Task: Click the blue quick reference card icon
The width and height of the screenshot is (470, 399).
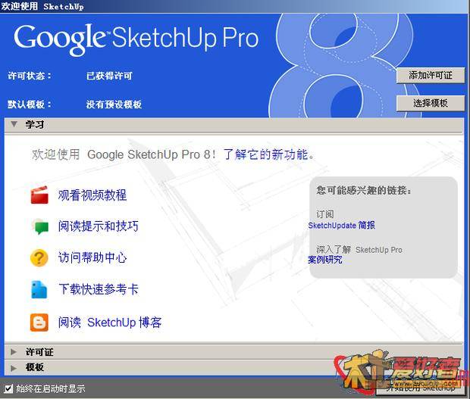Action: tap(39, 289)
